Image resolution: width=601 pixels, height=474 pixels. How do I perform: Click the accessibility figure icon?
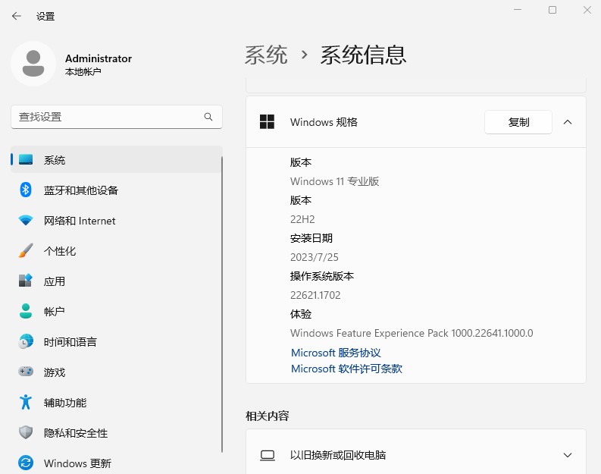[26, 403]
